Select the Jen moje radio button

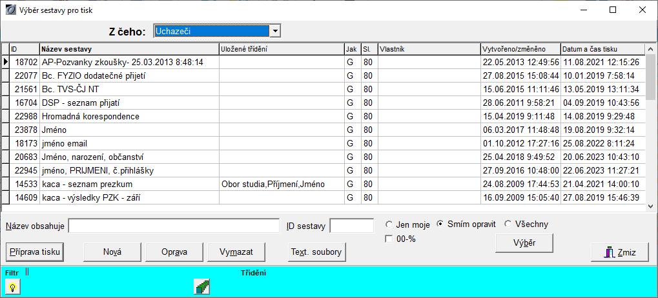pos(389,224)
